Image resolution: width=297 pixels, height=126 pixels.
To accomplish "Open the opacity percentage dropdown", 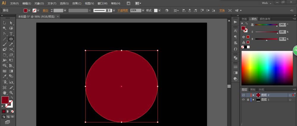I will [x=143, y=11].
